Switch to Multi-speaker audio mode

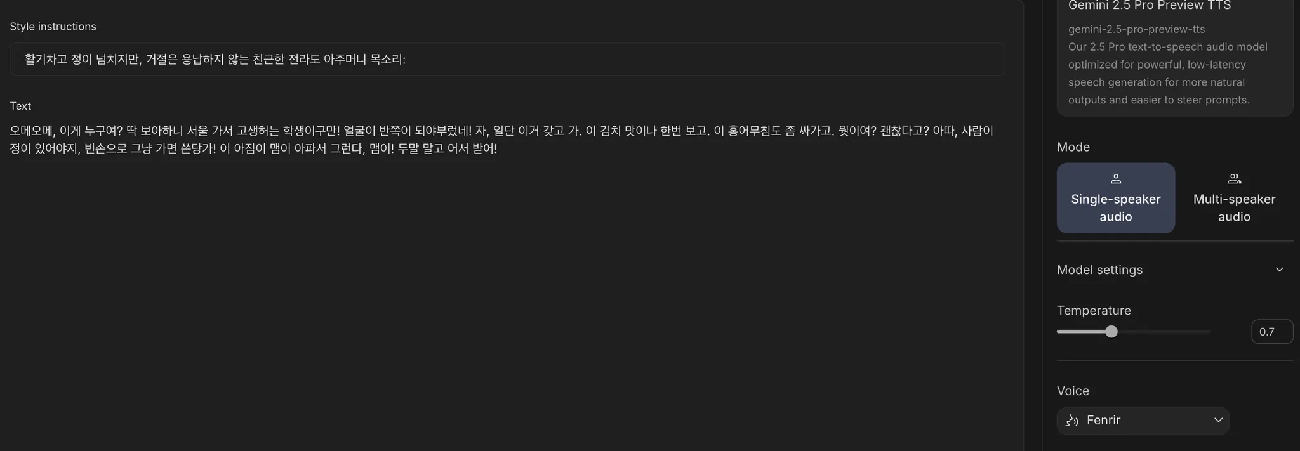(x=1234, y=198)
